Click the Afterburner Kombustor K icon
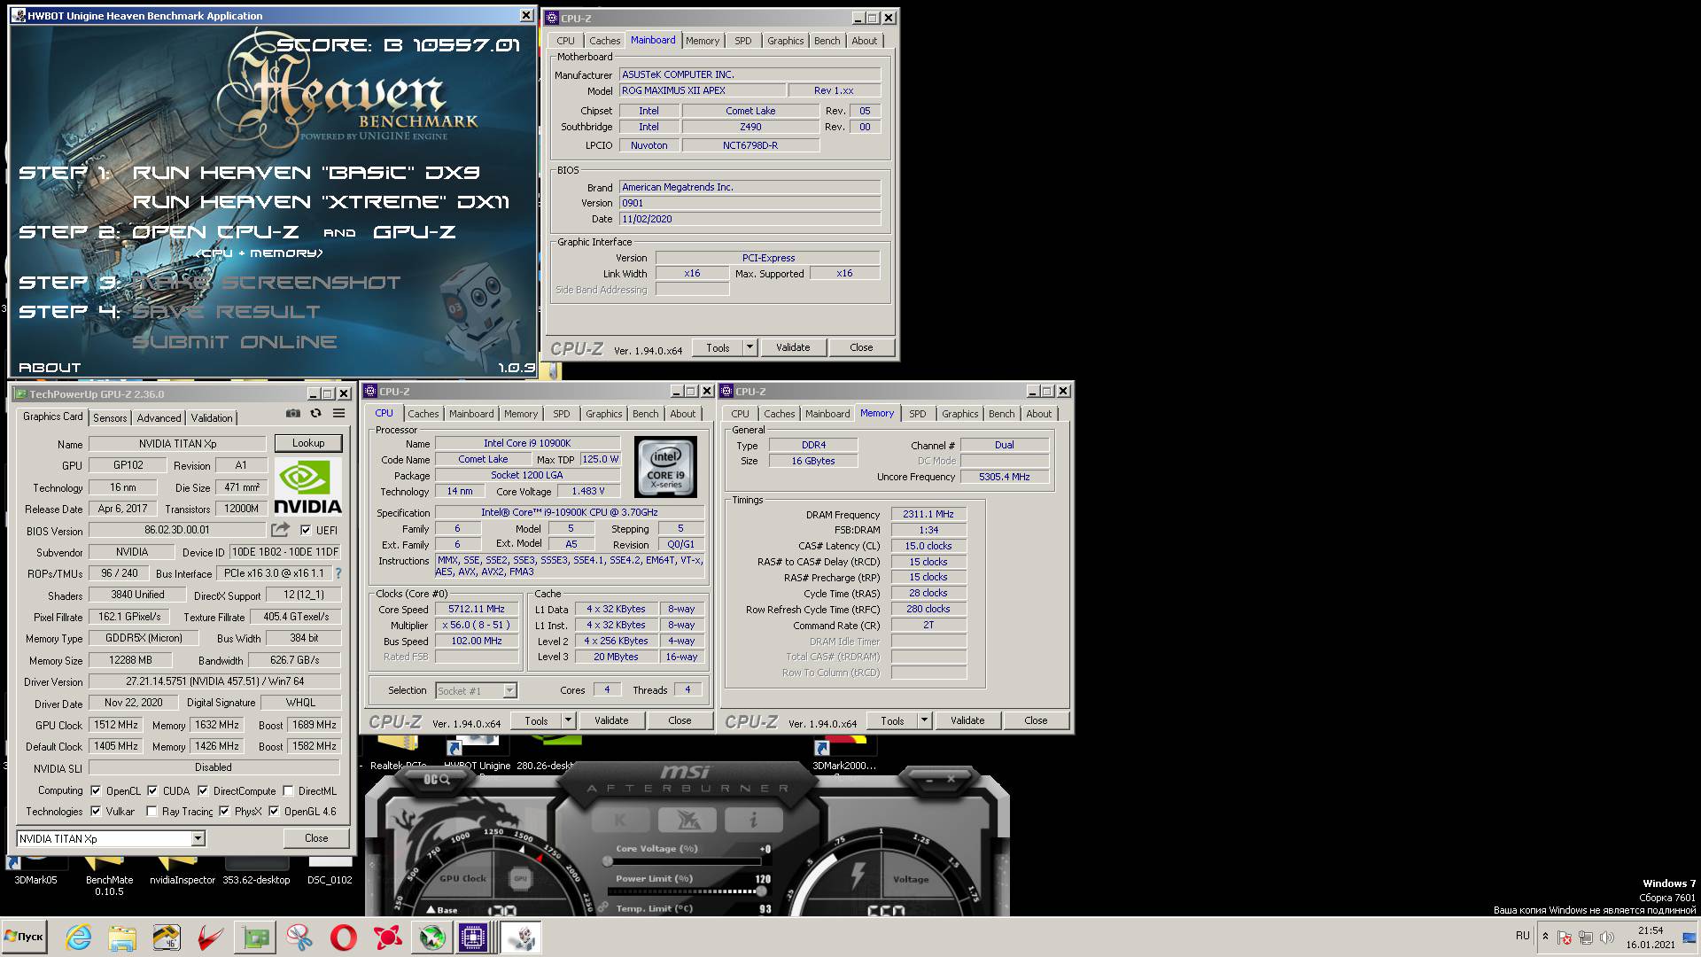 620,820
